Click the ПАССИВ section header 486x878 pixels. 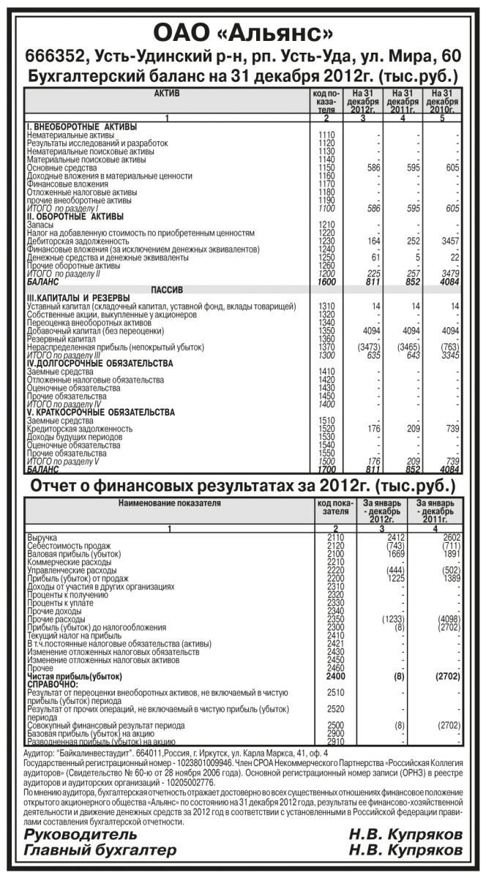(x=167, y=290)
